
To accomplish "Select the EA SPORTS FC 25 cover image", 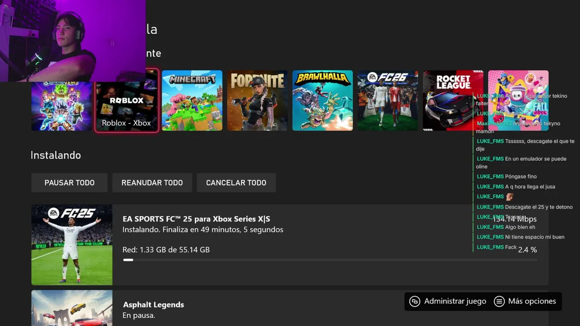I will pos(72,244).
